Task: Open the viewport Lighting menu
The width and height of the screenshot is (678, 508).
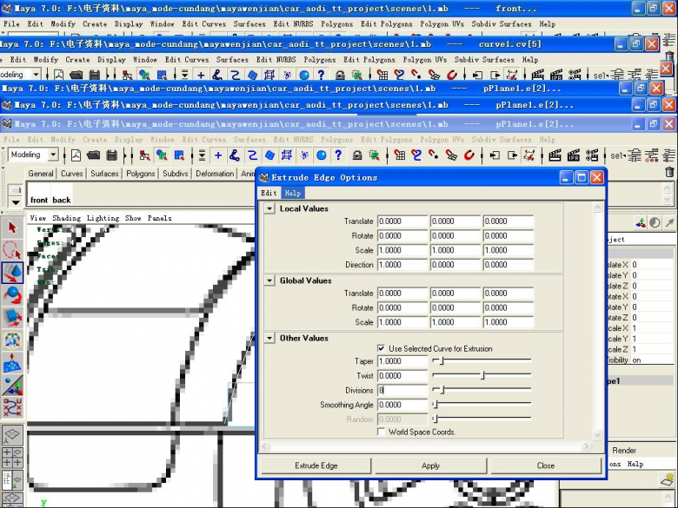Action: coord(103,218)
